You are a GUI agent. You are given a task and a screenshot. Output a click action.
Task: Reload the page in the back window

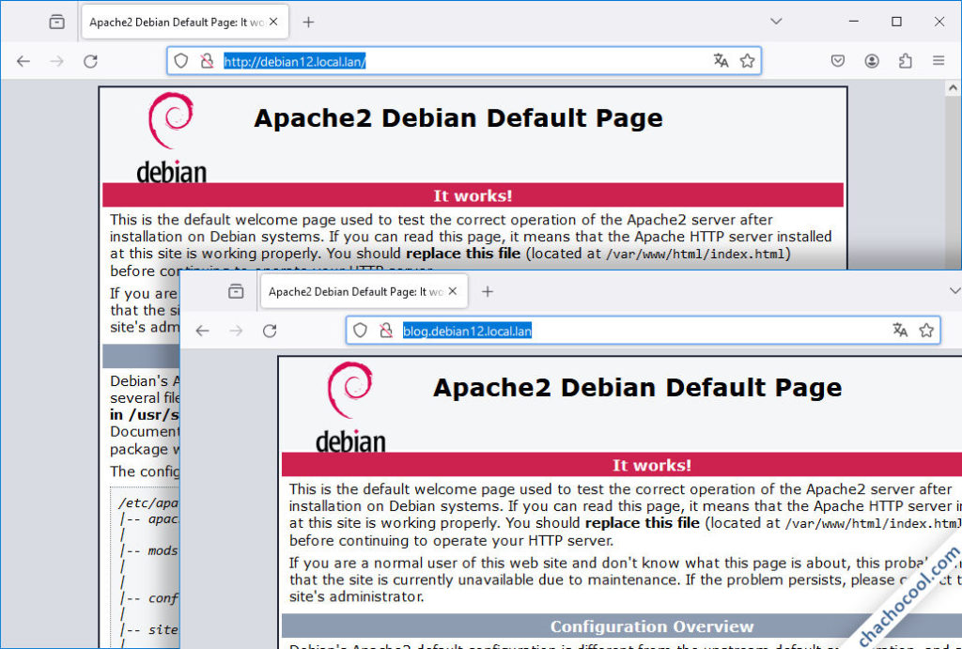pyautogui.click(x=90, y=60)
